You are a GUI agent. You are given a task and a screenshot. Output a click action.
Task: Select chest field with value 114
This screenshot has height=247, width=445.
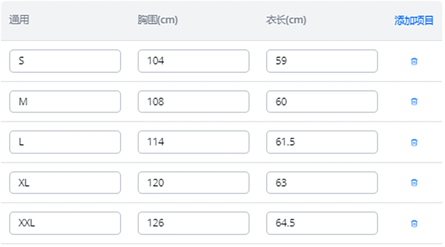coord(193,142)
